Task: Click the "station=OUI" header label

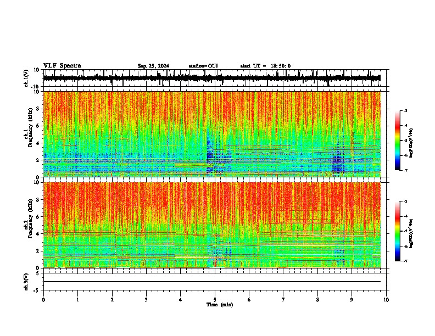Action: pyautogui.click(x=203, y=66)
